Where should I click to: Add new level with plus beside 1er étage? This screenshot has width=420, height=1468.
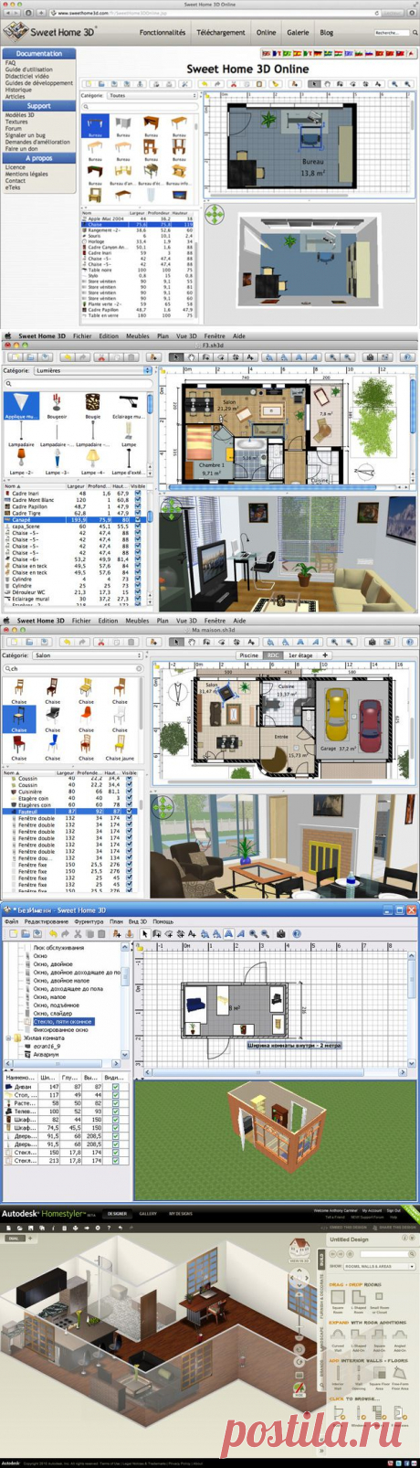324,654
